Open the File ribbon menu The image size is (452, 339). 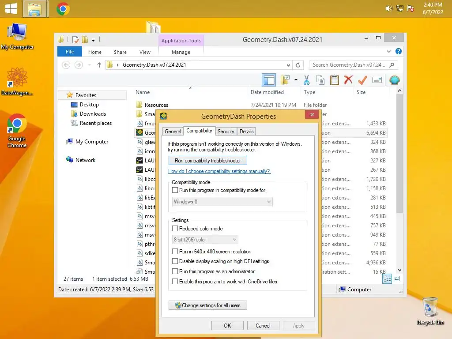[x=70, y=52]
